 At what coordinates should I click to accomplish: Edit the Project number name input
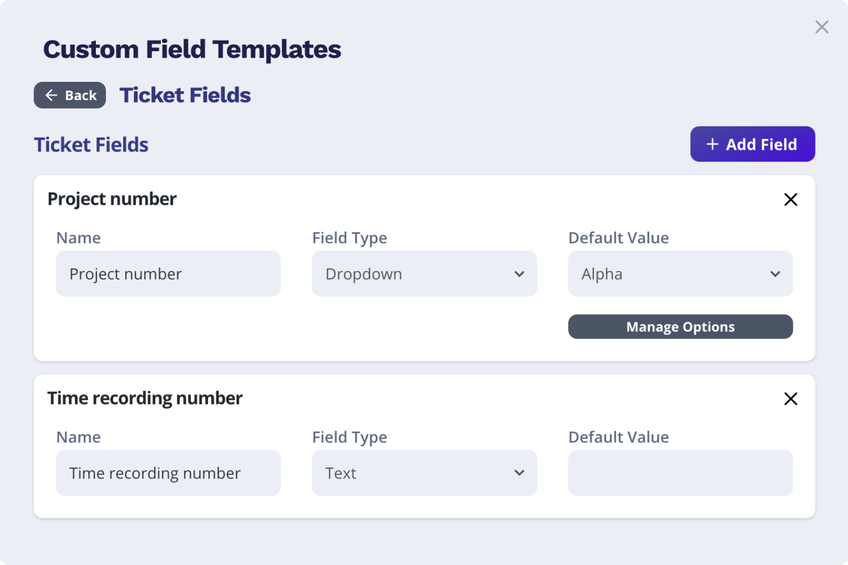coord(168,274)
